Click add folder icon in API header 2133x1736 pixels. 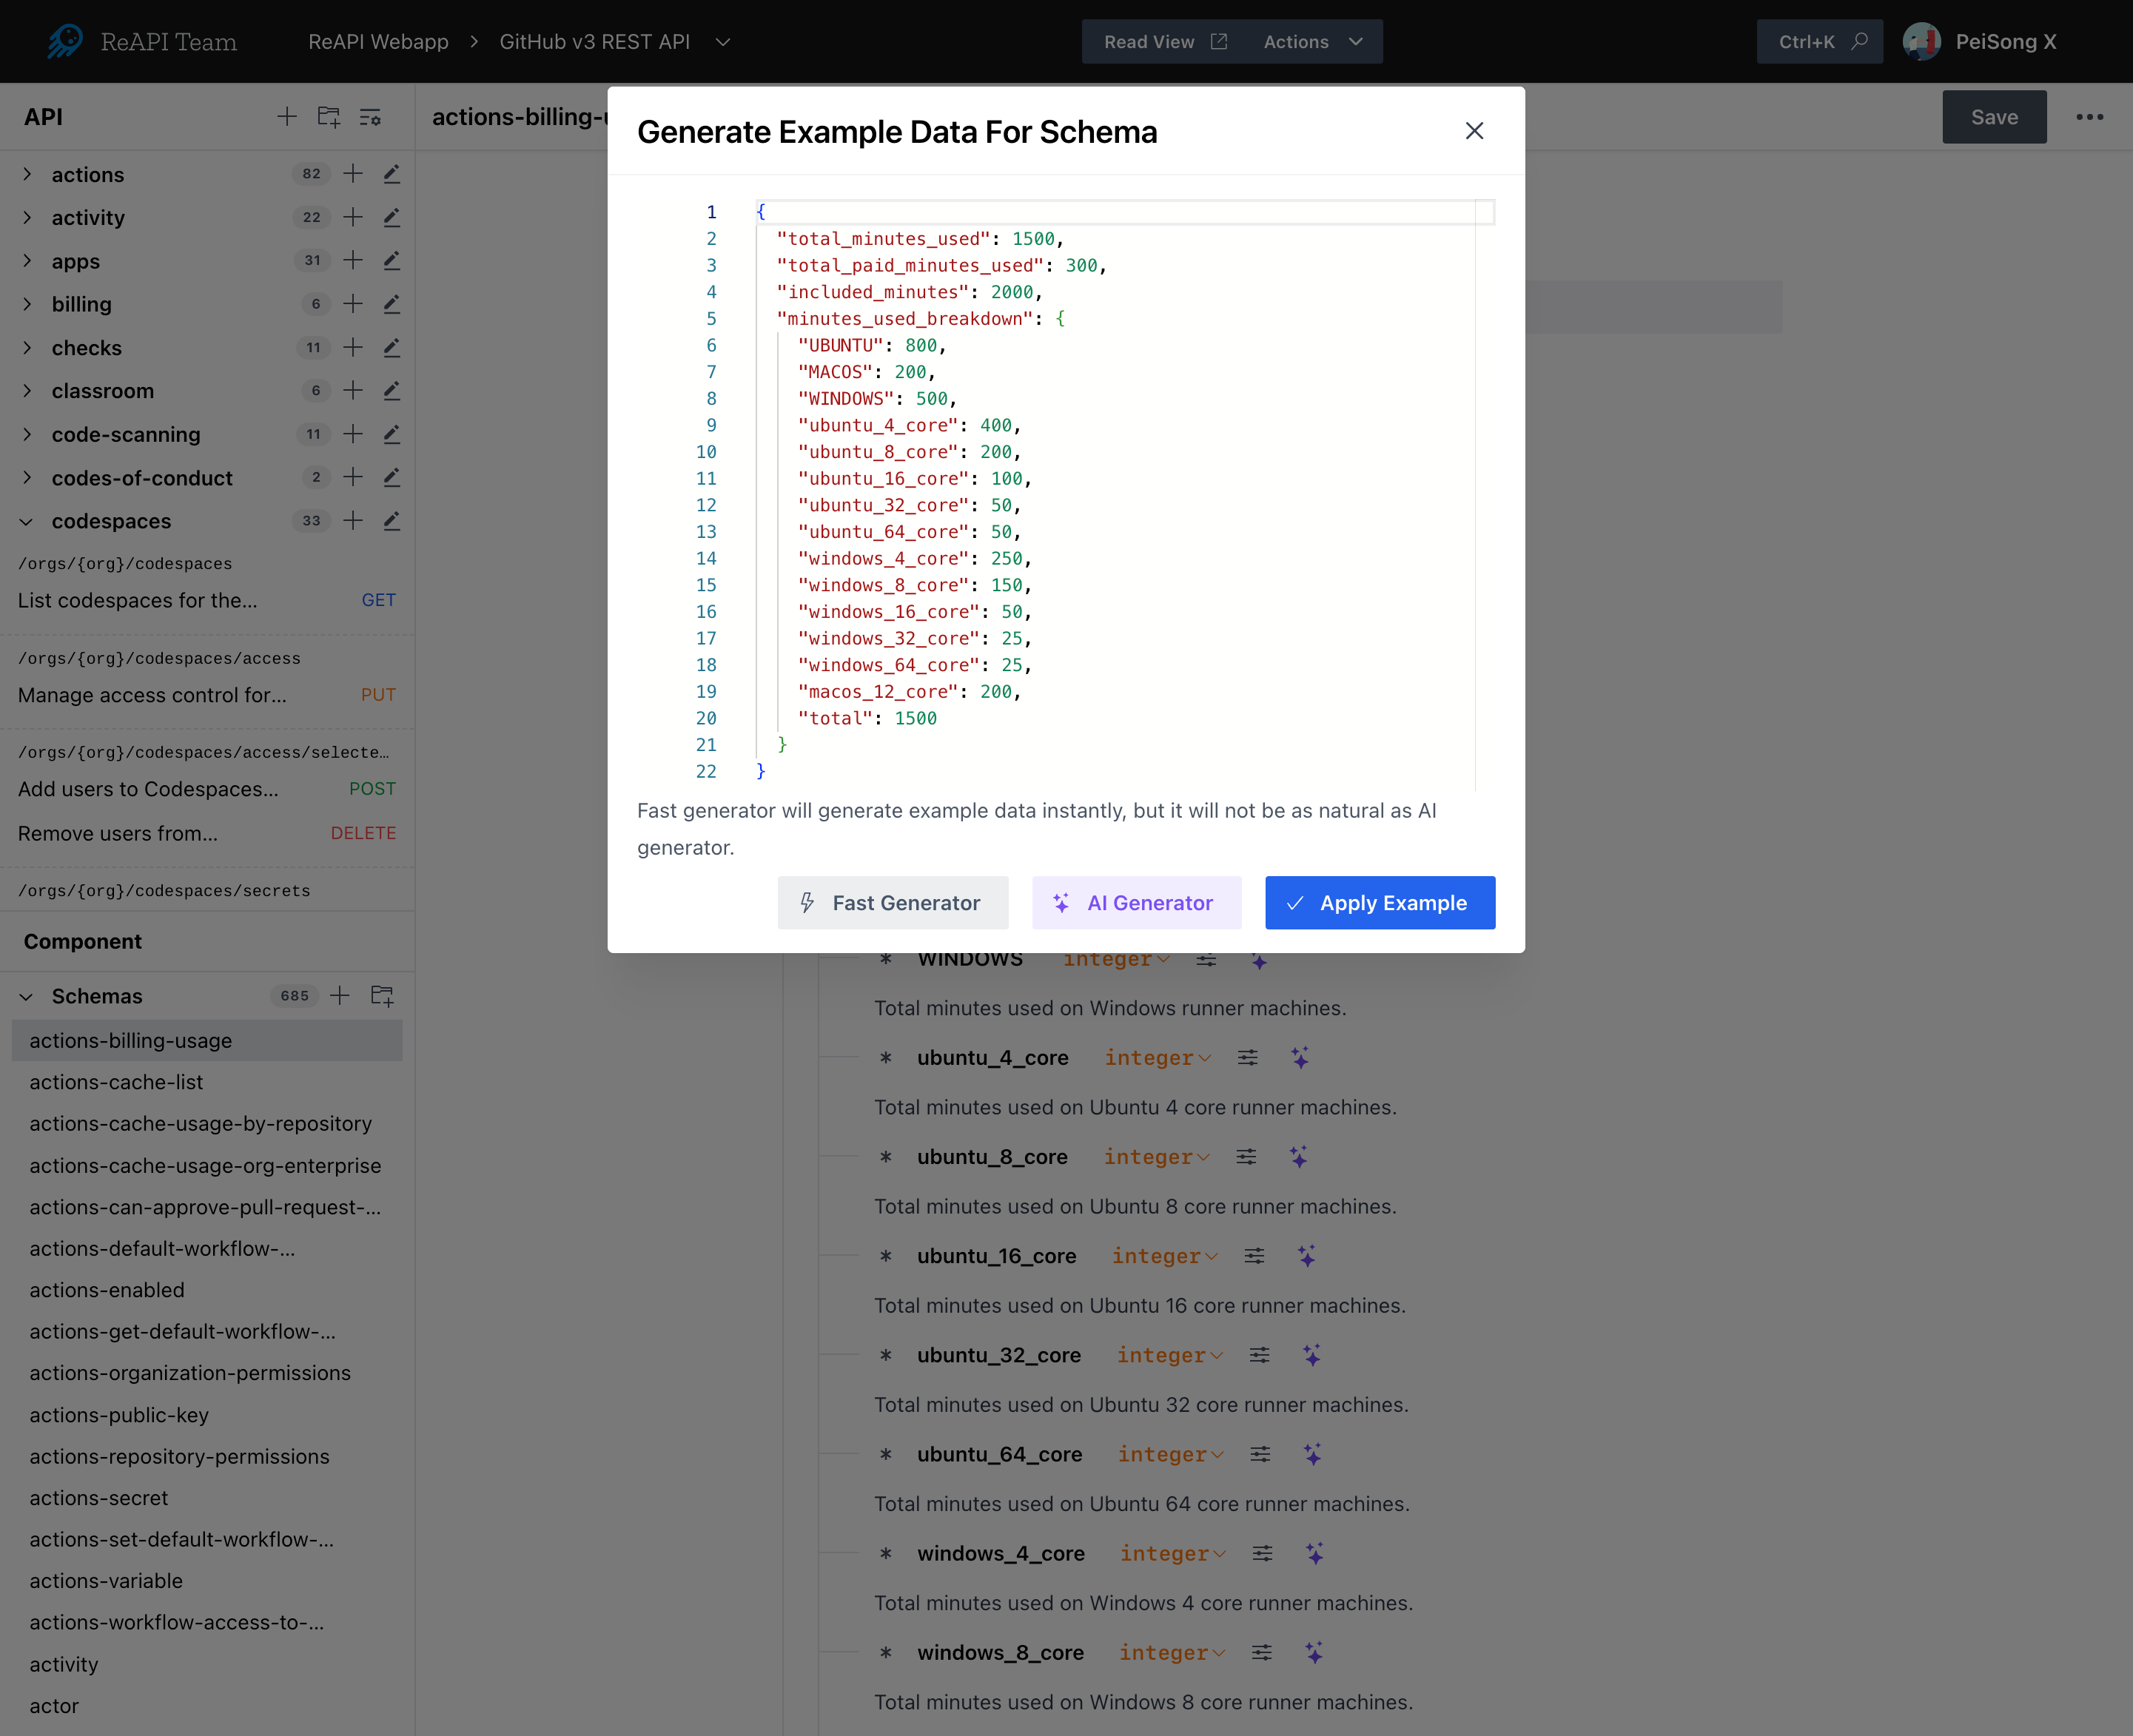point(328,117)
